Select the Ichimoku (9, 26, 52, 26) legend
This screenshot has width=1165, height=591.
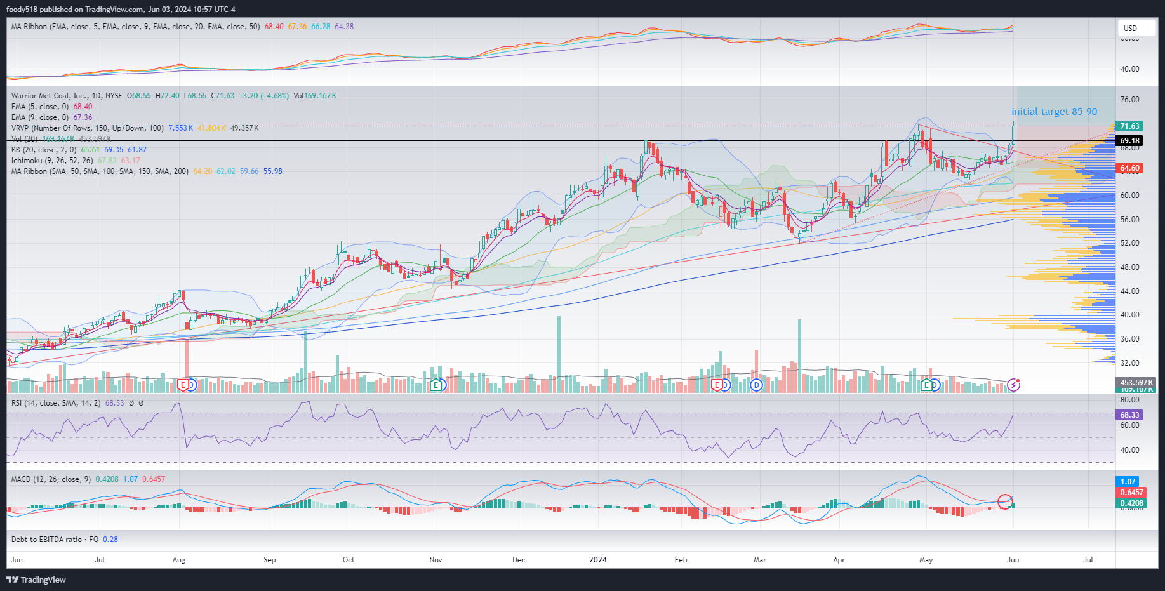point(52,161)
